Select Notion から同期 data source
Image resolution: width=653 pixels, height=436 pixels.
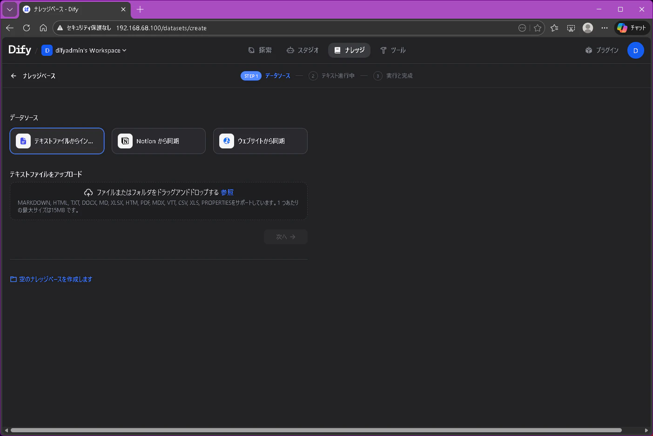(159, 141)
